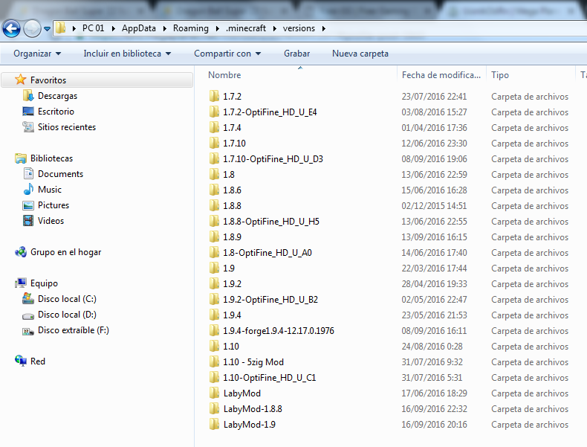Viewport: 587px width, 447px height.
Task: Click the folder icon of 1.9
Action: [x=214, y=268]
